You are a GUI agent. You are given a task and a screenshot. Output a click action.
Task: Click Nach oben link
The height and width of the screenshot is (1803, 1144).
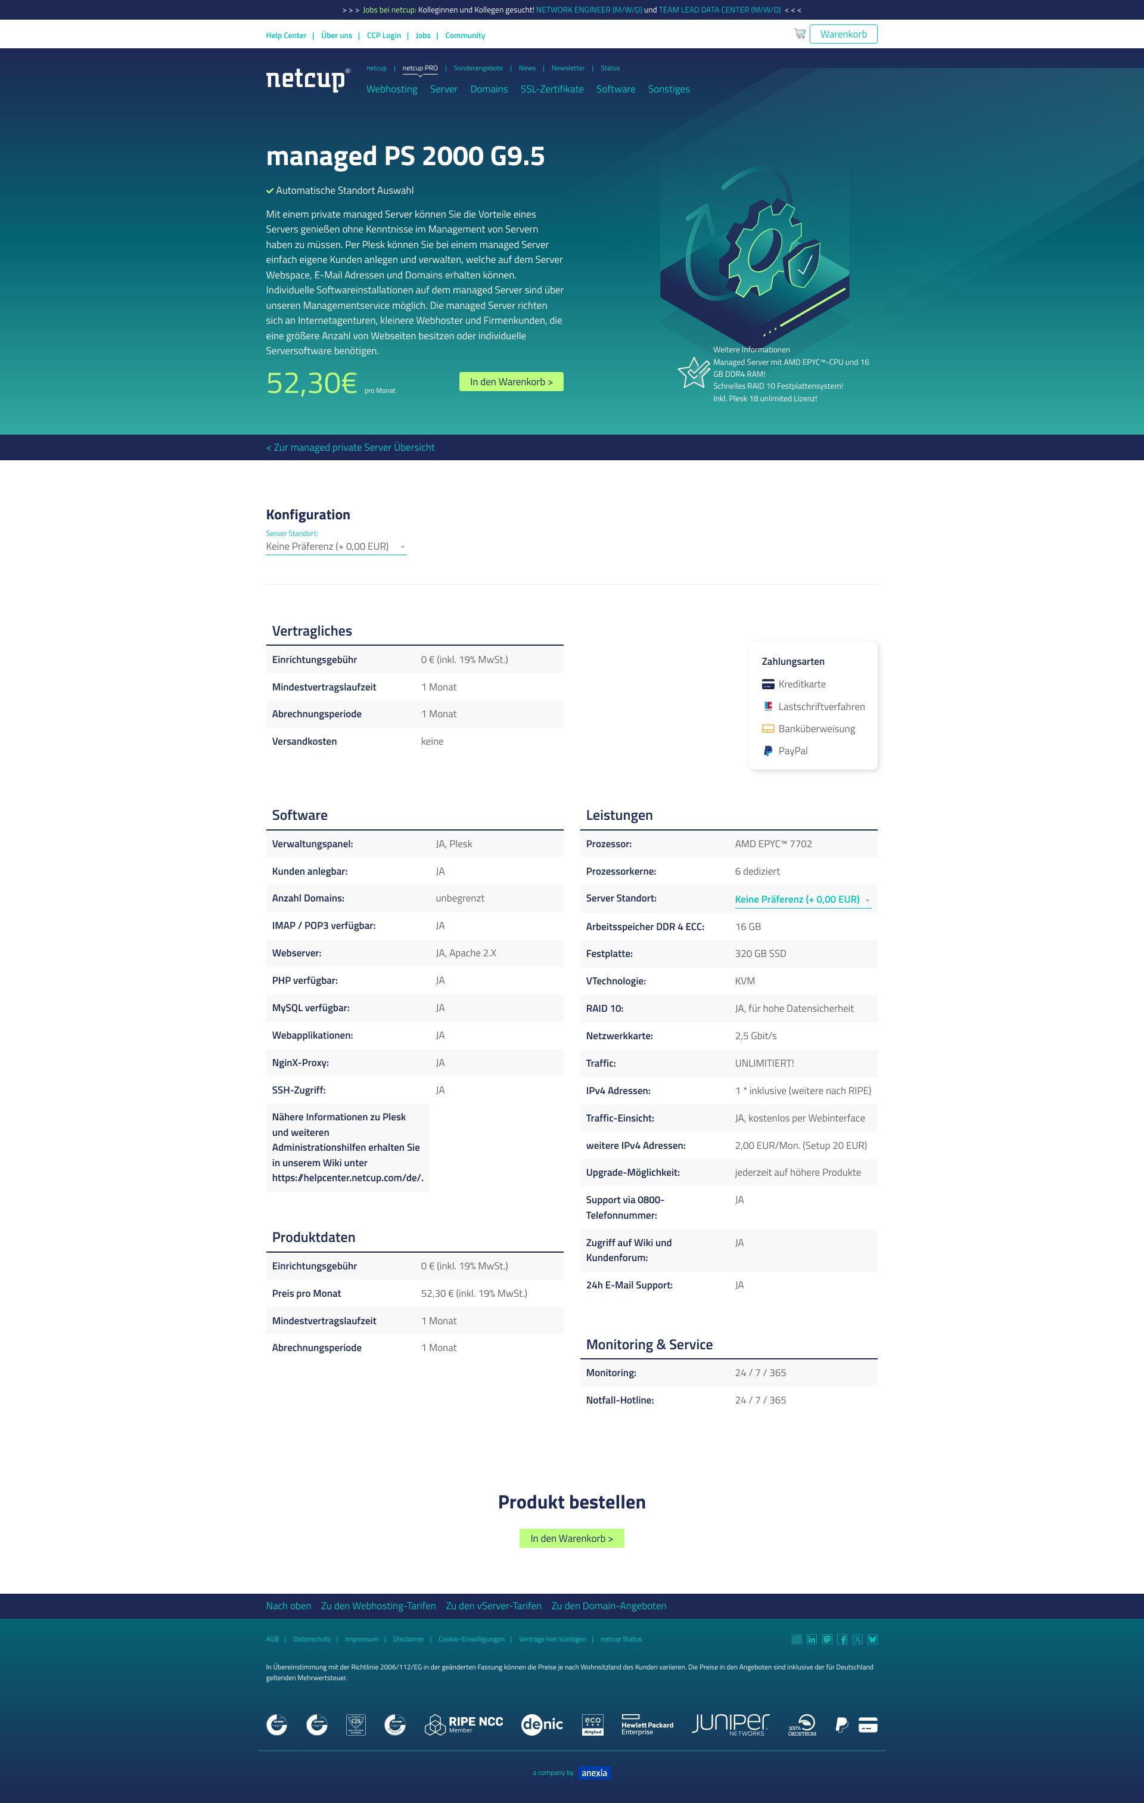point(288,1606)
